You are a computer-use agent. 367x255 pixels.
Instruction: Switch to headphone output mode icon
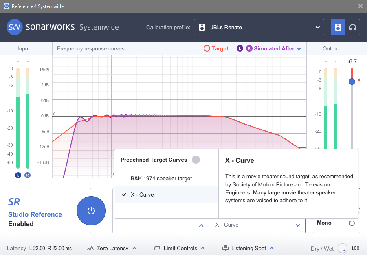click(353, 28)
